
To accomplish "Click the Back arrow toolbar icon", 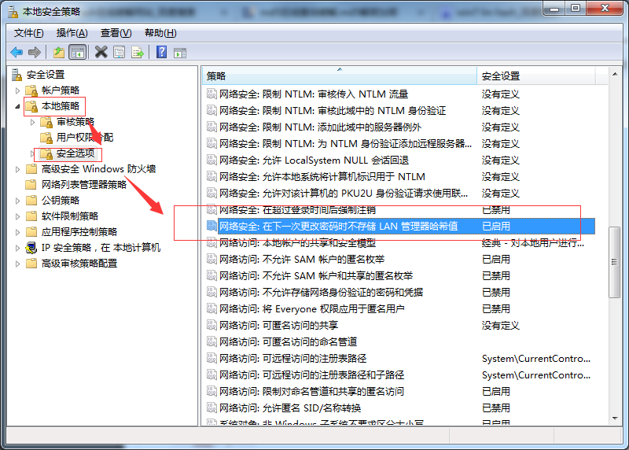I will click(17, 52).
